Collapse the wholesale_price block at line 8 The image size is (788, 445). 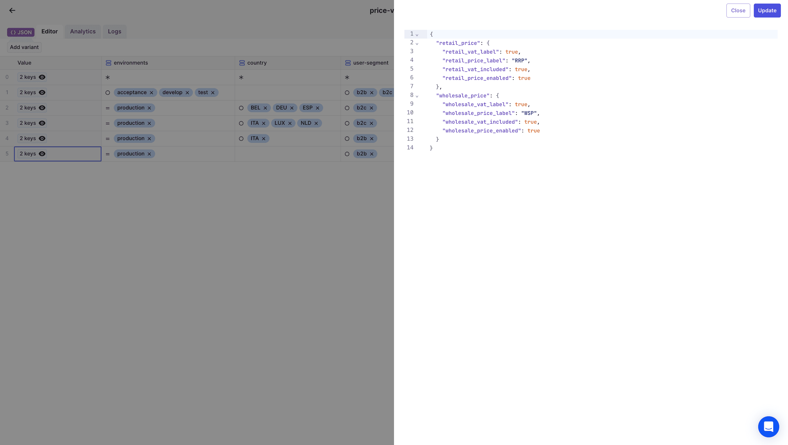tap(417, 96)
